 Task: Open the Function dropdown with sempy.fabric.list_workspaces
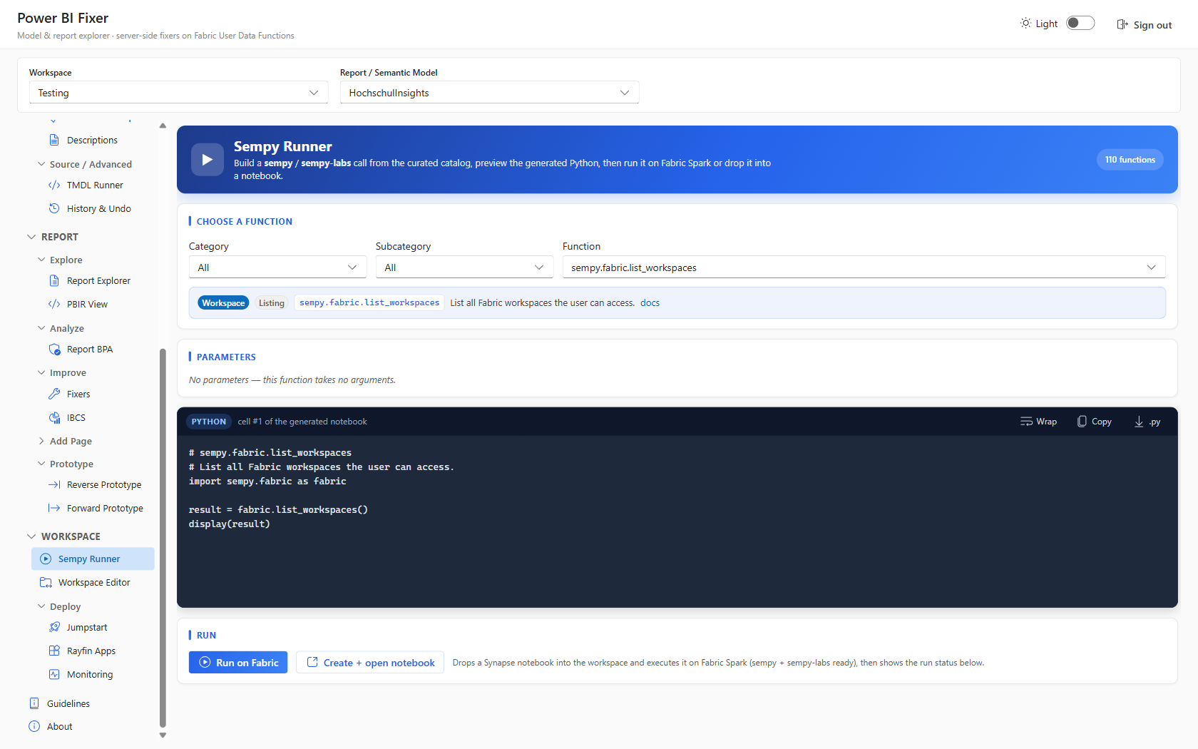click(864, 267)
